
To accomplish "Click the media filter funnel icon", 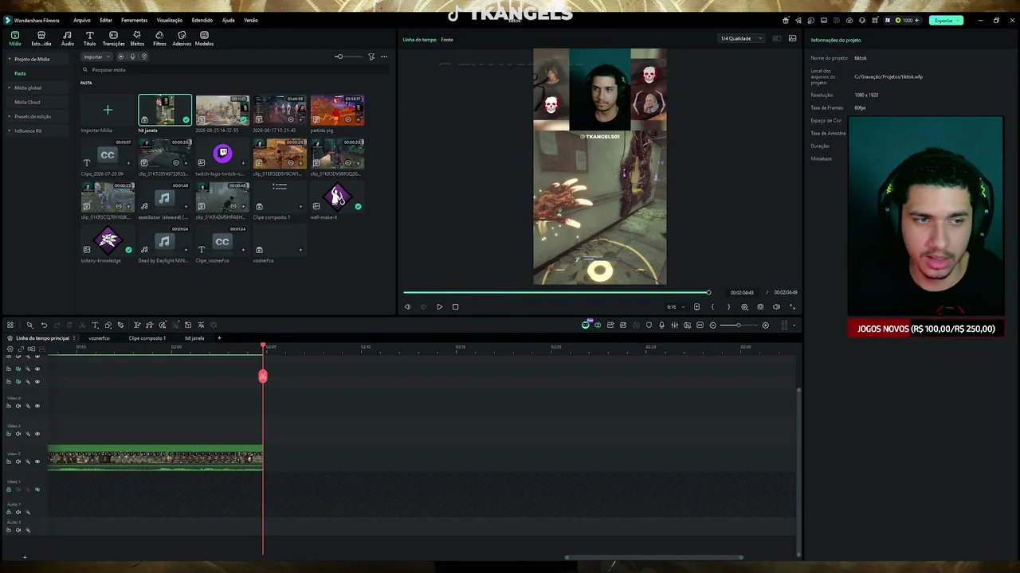I will coord(371,57).
